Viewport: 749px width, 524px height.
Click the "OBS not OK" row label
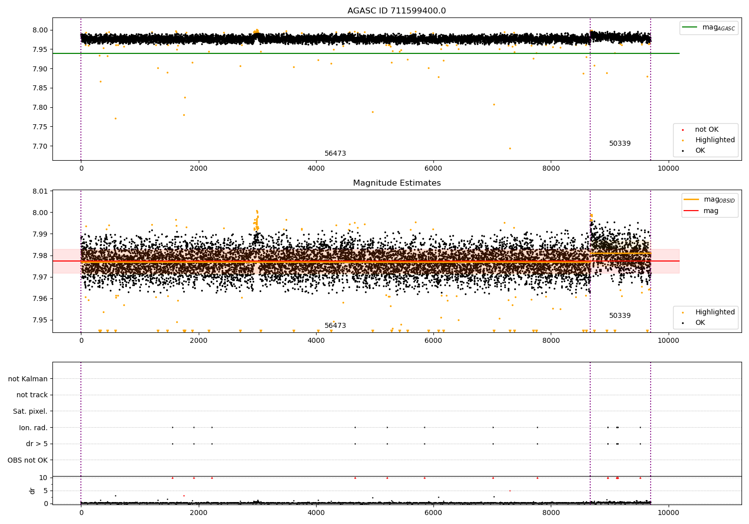(27, 460)
